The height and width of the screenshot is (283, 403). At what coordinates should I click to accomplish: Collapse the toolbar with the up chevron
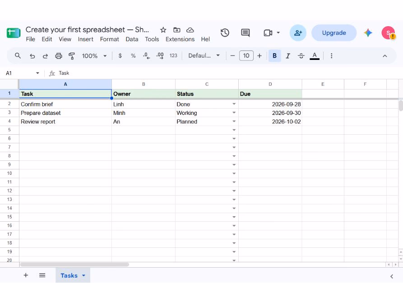[384, 56]
